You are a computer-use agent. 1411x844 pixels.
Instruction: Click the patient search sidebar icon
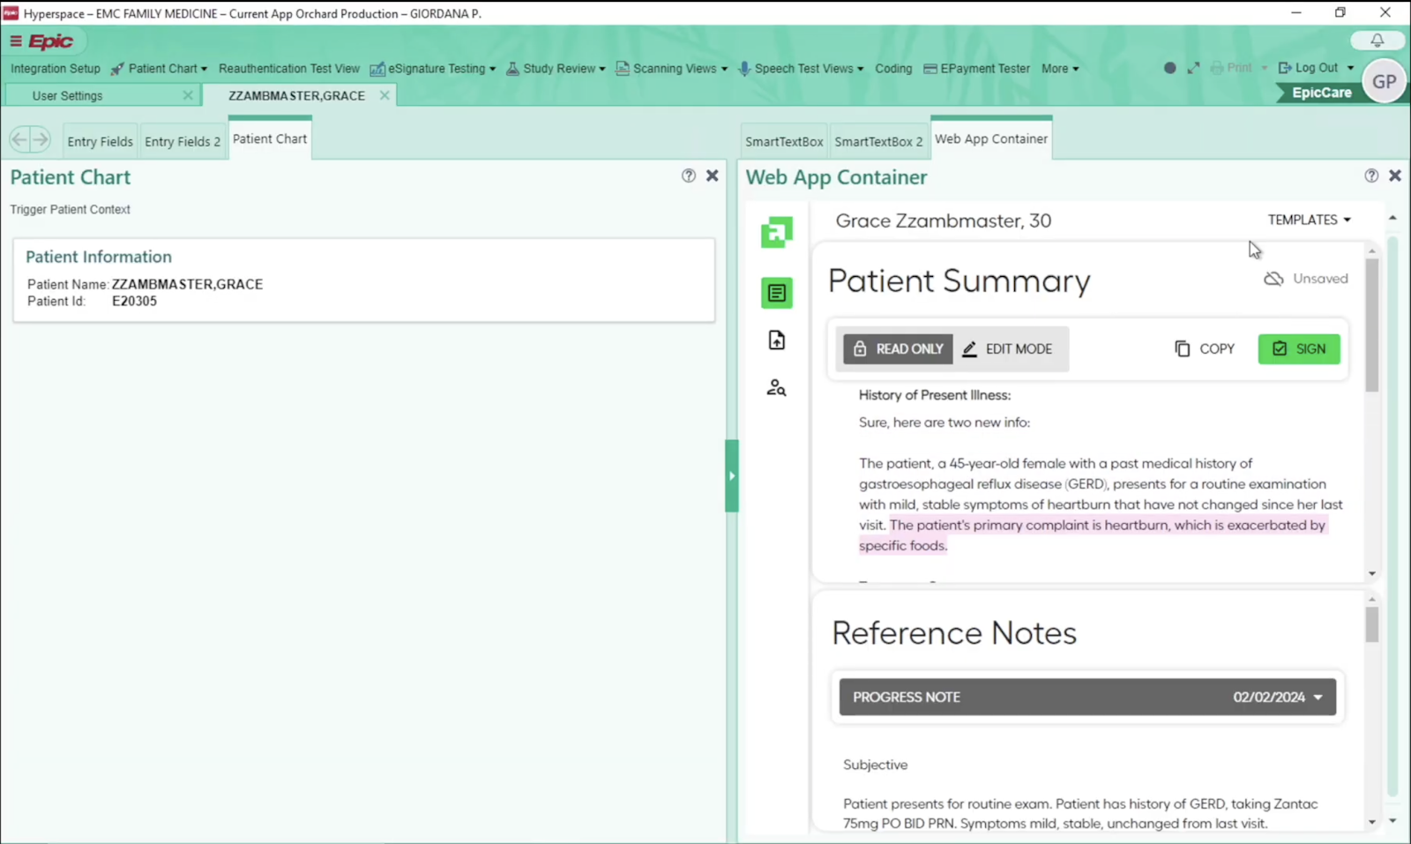coord(776,388)
